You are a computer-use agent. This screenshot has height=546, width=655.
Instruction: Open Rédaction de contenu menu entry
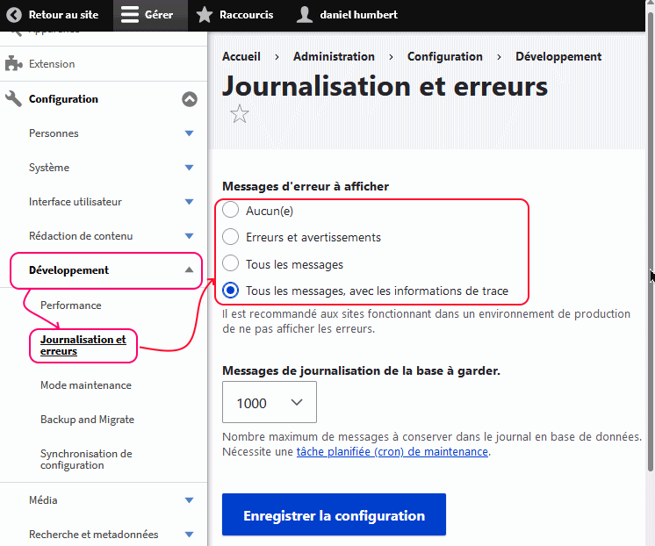pyautogui.click(x=81, y=236)
